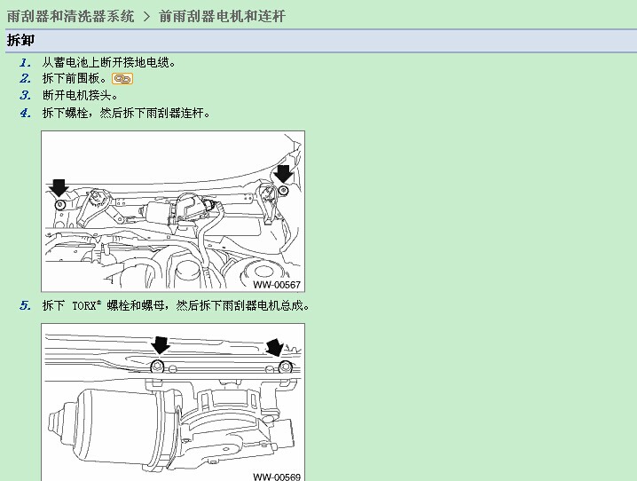The width and height of the screenshot is (637, 481).
Task: Click step 1 text 从蓄电池上断开接地电缆
Action: click(x=109, y=62)
